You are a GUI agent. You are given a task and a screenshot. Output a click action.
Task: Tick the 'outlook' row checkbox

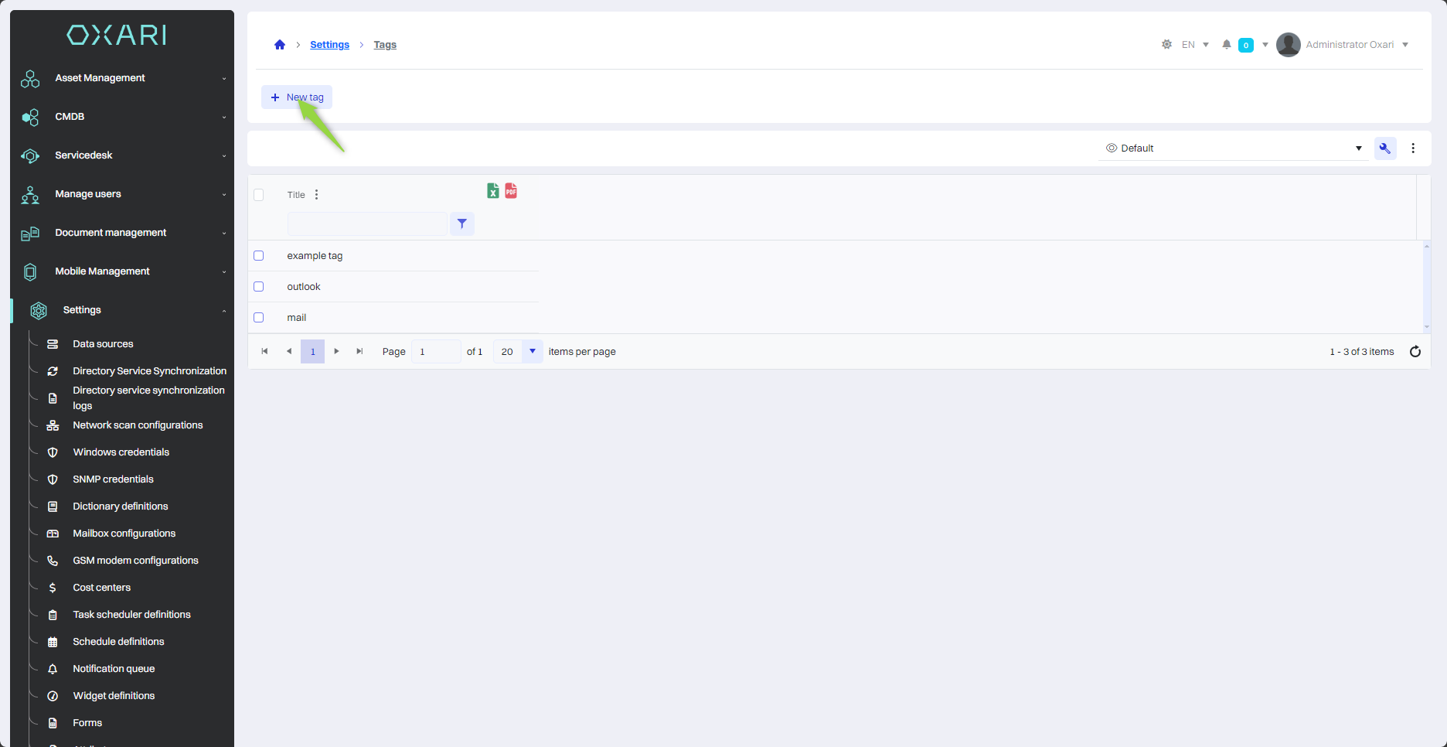click(x=259, y=287)
